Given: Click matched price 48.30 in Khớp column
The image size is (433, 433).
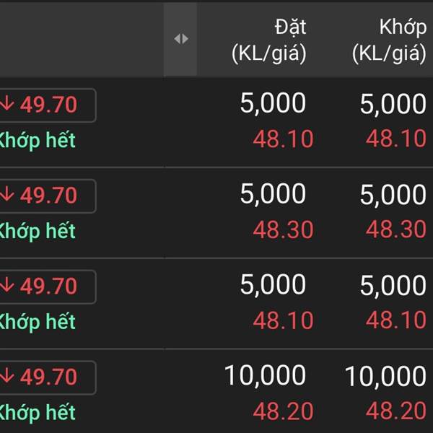Looking at the screenshot, I should click(396, 229).
